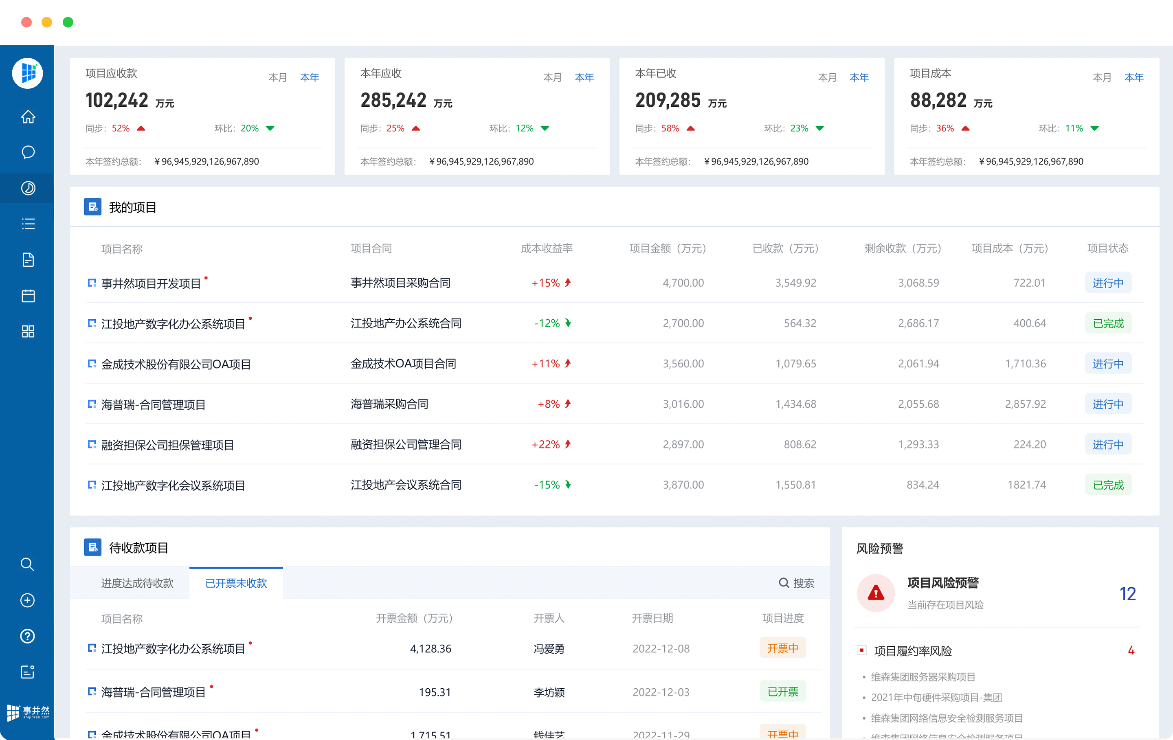Open 维森集团服务器采购项目 risk item
This screenshot has height=740, width=1173.
coord(923,676)
